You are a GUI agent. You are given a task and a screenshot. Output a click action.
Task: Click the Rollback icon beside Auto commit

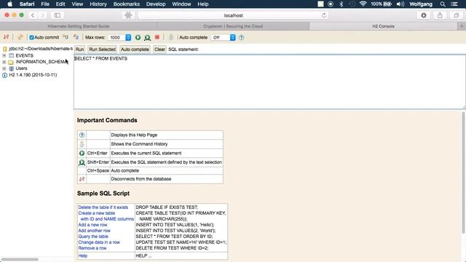coord(66,37)
